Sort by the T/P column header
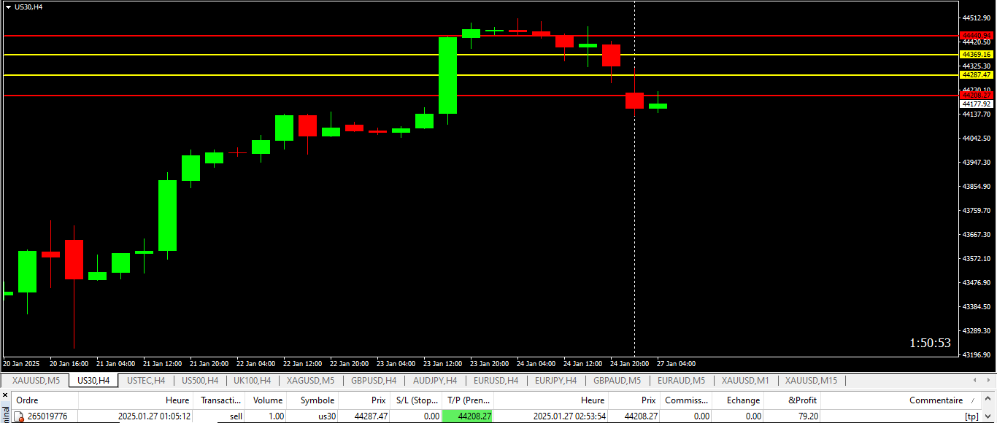997x423 pixels. tap(468, 400)
